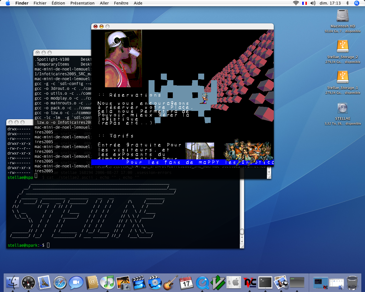Open System Preferences in the dock
The width and height of the screenshot is (365, 292).
coord(234,283)
